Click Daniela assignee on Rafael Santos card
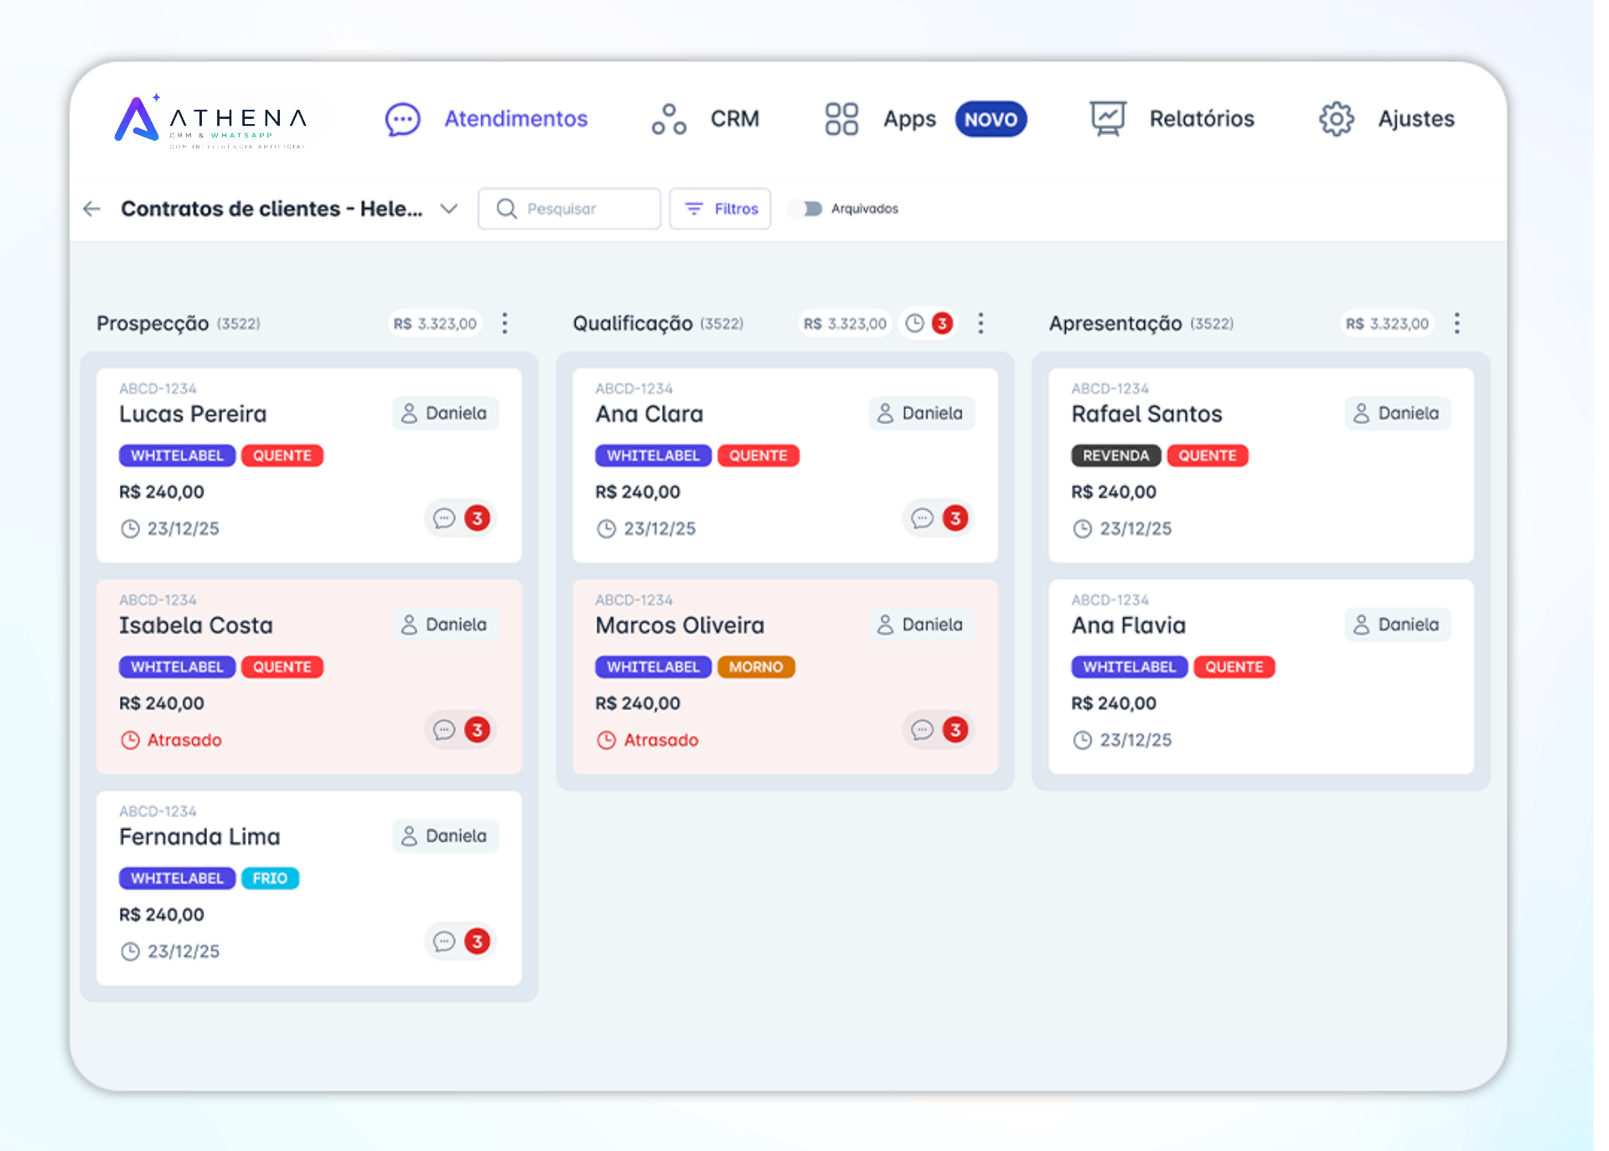This screenshot has width=1609, height=1151. pos(1398,413)
